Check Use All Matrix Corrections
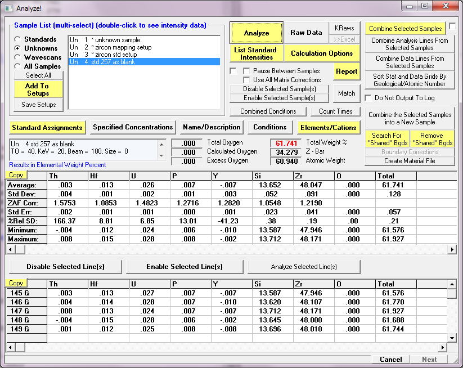 coord(246,80)
